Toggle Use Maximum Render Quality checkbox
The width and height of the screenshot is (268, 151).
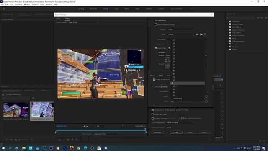tap(152, 110)
